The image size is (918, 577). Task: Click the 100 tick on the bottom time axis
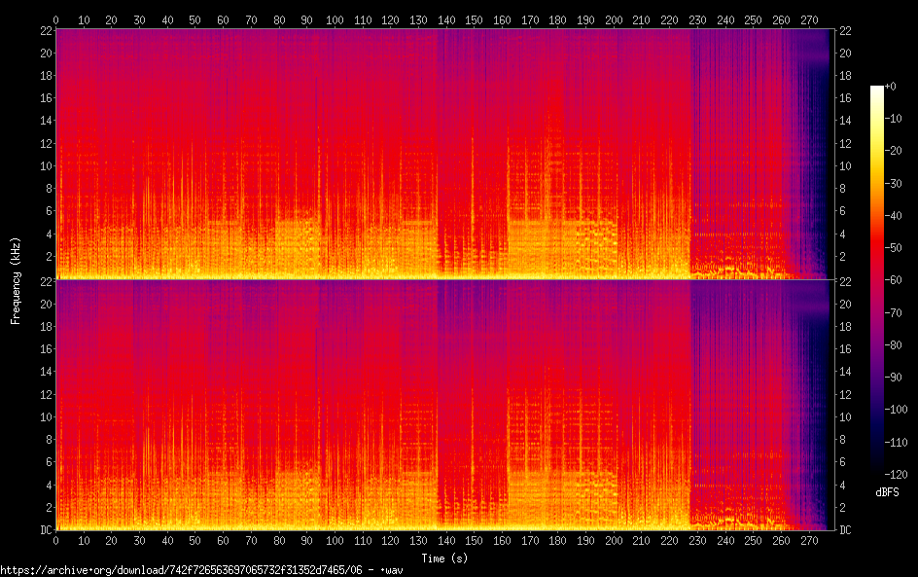point(335,541)
